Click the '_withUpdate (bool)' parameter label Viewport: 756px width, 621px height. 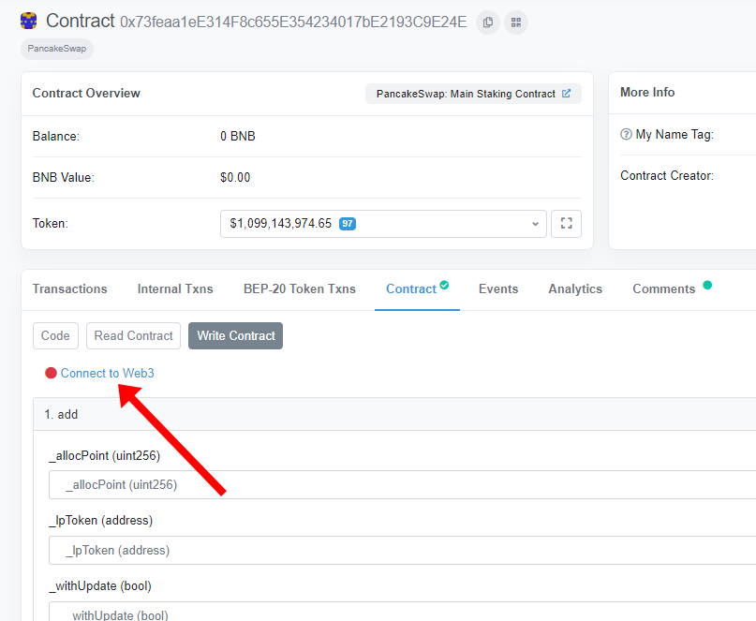100,586
